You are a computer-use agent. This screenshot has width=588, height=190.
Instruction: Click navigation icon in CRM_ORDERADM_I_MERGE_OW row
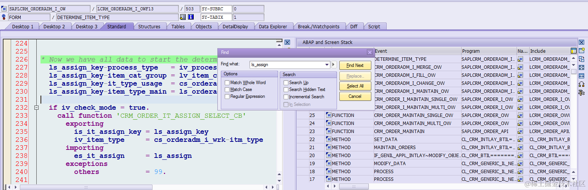point(520,67)
